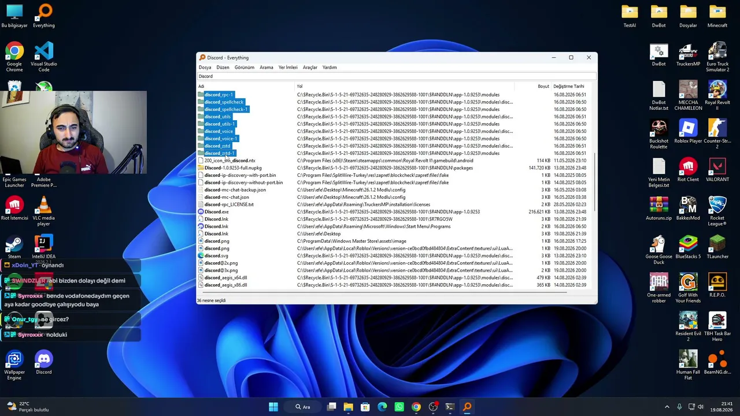
Task: Click the Discord.exe application icon in results
Action: click(x=201, y=212)
